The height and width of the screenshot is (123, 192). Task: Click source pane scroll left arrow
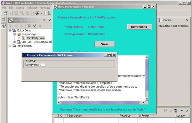pyautogui.click(x=59, y=103)
